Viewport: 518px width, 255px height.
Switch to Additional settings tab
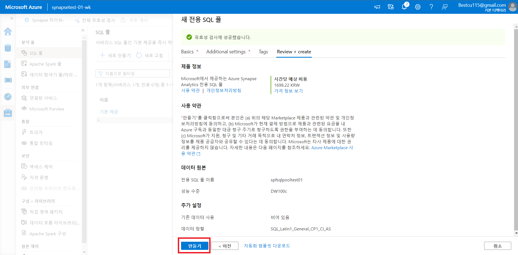click(x=226, y=52)
